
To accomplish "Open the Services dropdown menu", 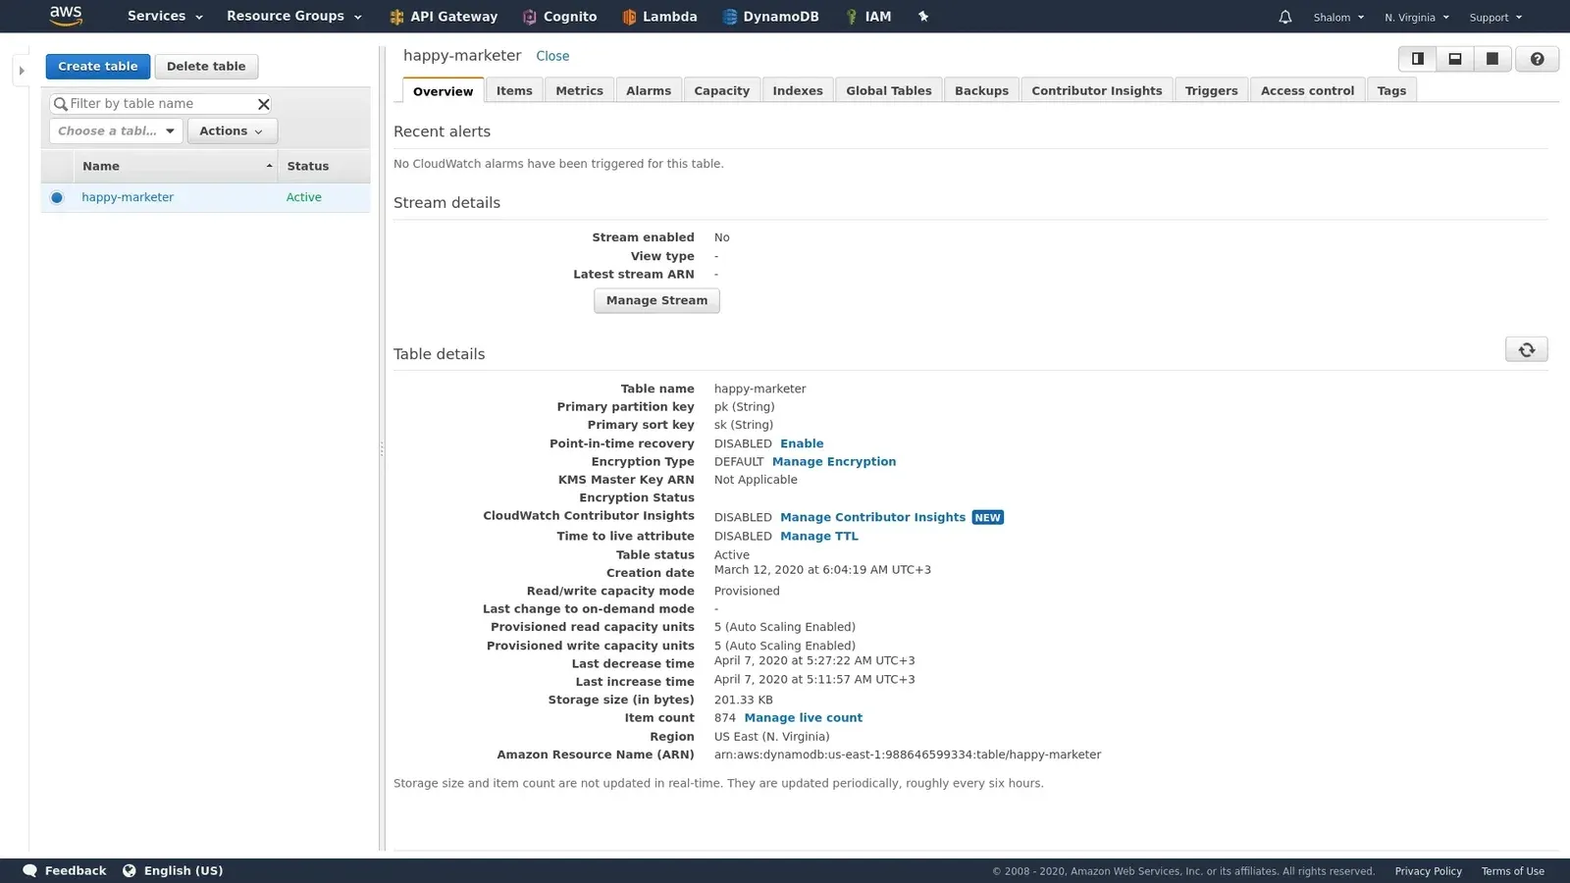I will point(165,17).
